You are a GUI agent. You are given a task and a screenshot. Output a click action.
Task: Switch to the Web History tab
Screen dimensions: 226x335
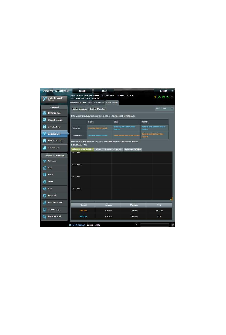[x=99, y=103]
